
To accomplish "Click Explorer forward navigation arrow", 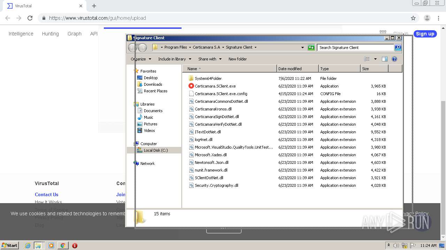I will pos(142,48).
